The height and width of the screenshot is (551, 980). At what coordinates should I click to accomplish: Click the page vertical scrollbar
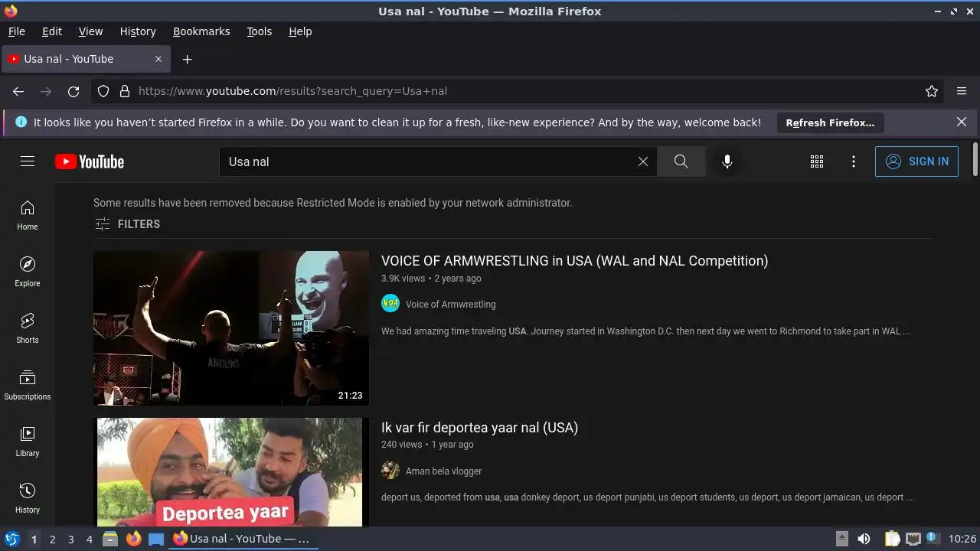click(975, 159)
